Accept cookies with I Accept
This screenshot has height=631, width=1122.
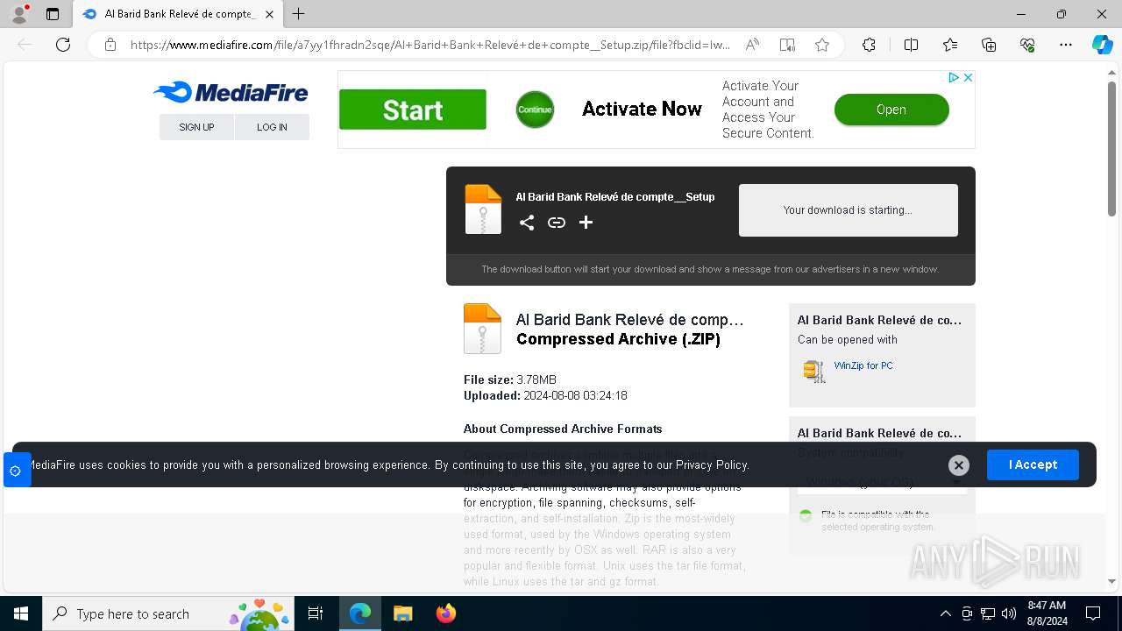[1033, 465]
